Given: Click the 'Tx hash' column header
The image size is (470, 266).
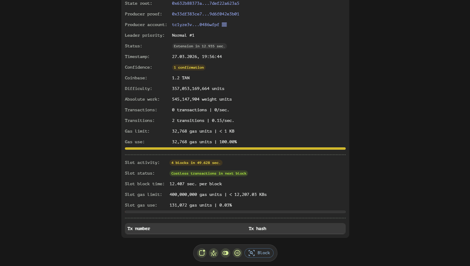Looking at the screenshot, I should 257,229.
